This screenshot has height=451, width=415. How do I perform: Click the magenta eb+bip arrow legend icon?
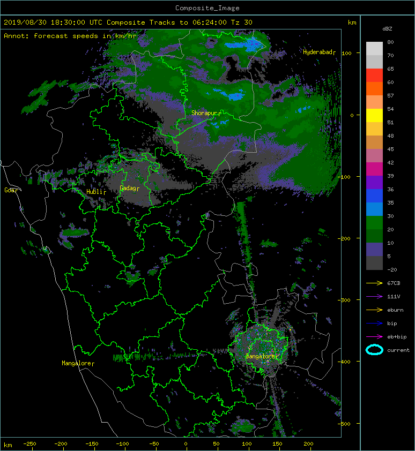click(x=374, y=336)
